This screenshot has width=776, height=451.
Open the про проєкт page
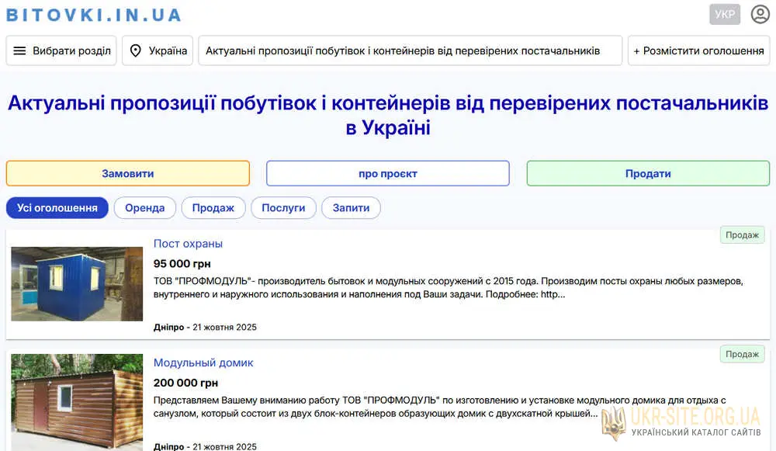coord(387,173)
